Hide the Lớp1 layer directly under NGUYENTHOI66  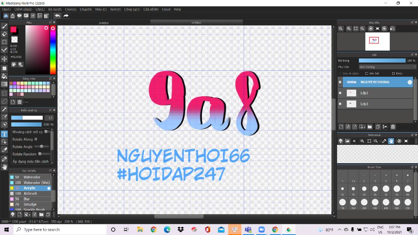[x=340, y=93]
